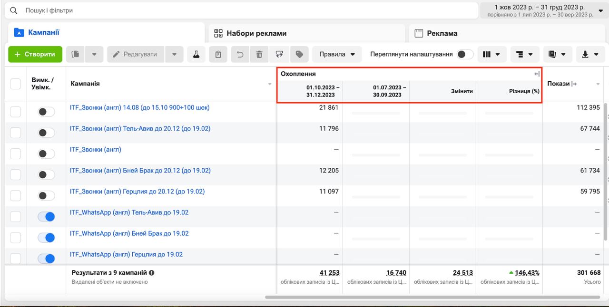
Task: Open the clipboard paste icon
Action: (218, 54)
